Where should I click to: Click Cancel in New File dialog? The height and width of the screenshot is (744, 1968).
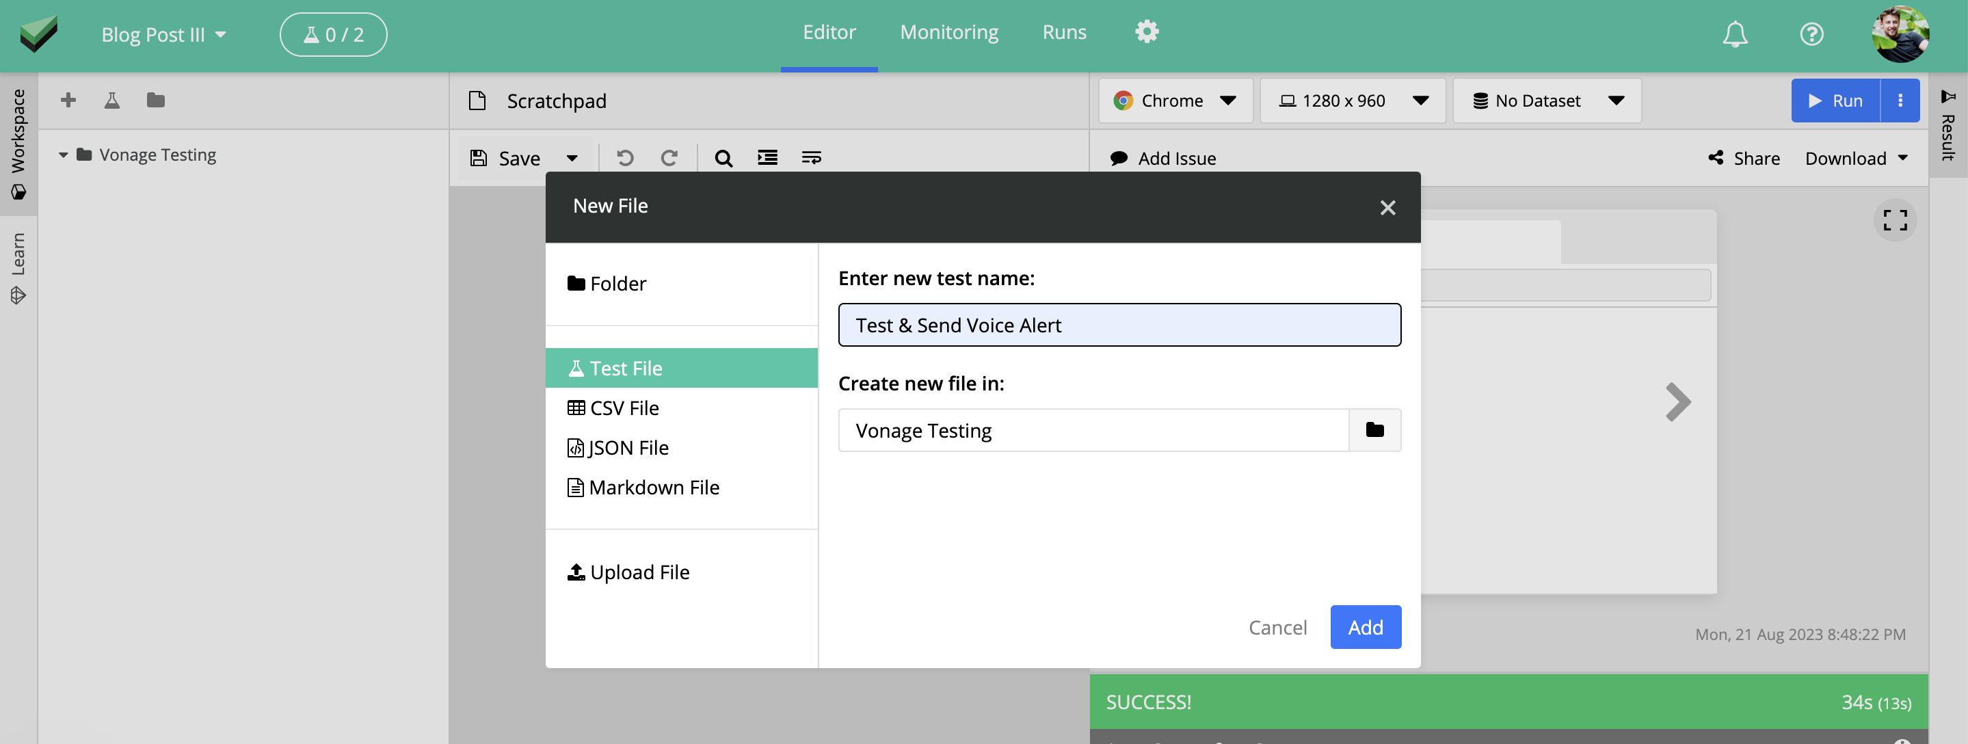[1277, 627]
